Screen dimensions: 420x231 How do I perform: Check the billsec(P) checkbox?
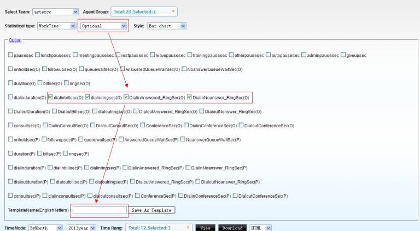point(39,153)
